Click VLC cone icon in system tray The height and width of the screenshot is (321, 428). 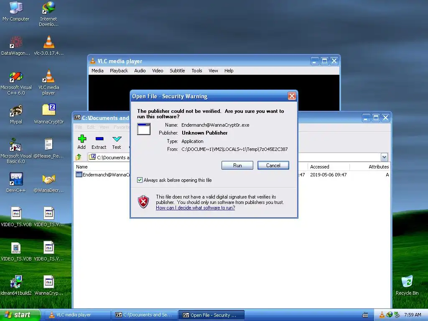coord(382,315)
